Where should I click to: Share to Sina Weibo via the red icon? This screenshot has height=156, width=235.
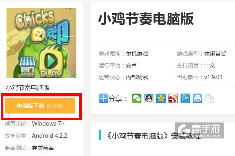[x=173, y=98]
